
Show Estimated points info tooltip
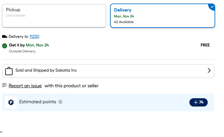pos(60,102)
